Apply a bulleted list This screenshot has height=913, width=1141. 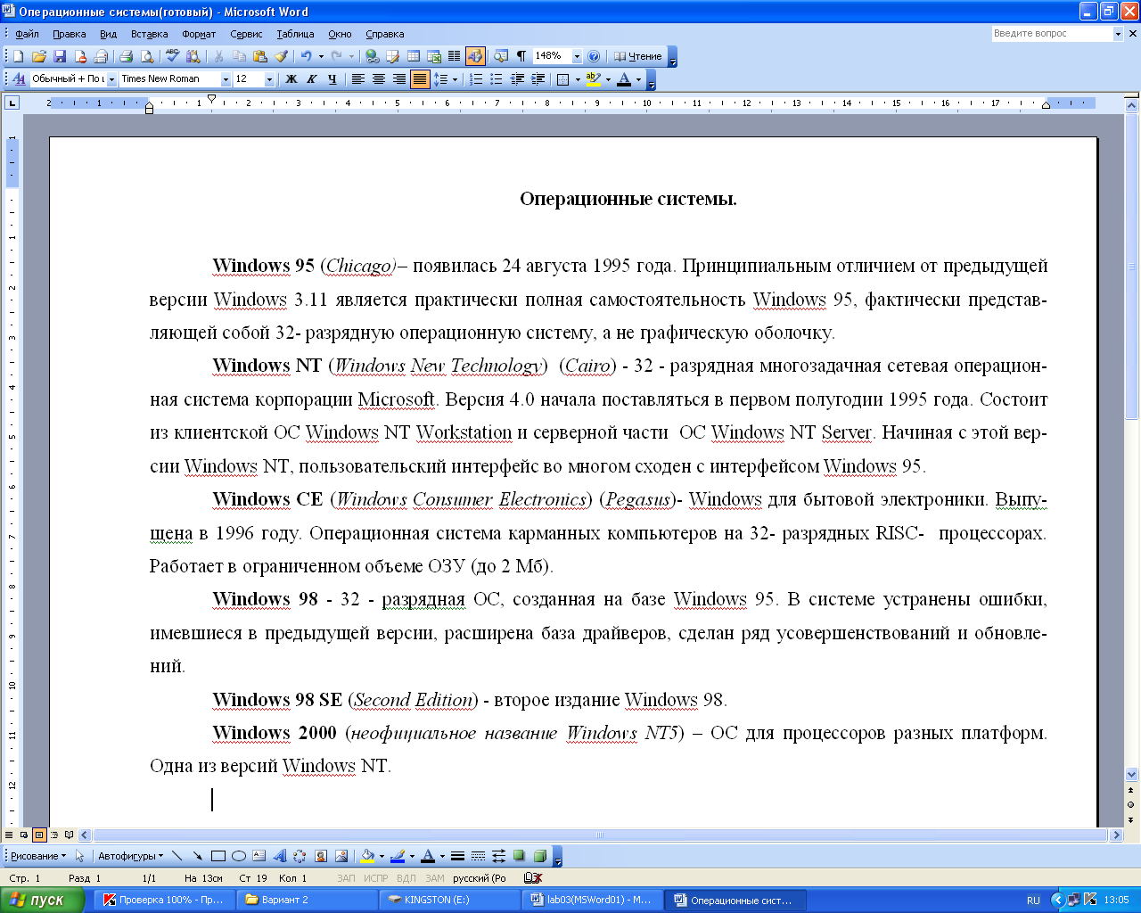(x=497, y=79)
